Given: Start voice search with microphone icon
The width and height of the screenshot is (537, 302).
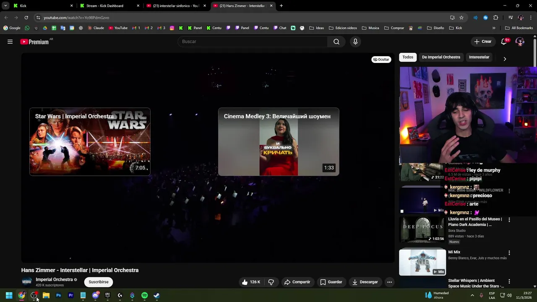Looking at the screenshot, I should 355,42.
